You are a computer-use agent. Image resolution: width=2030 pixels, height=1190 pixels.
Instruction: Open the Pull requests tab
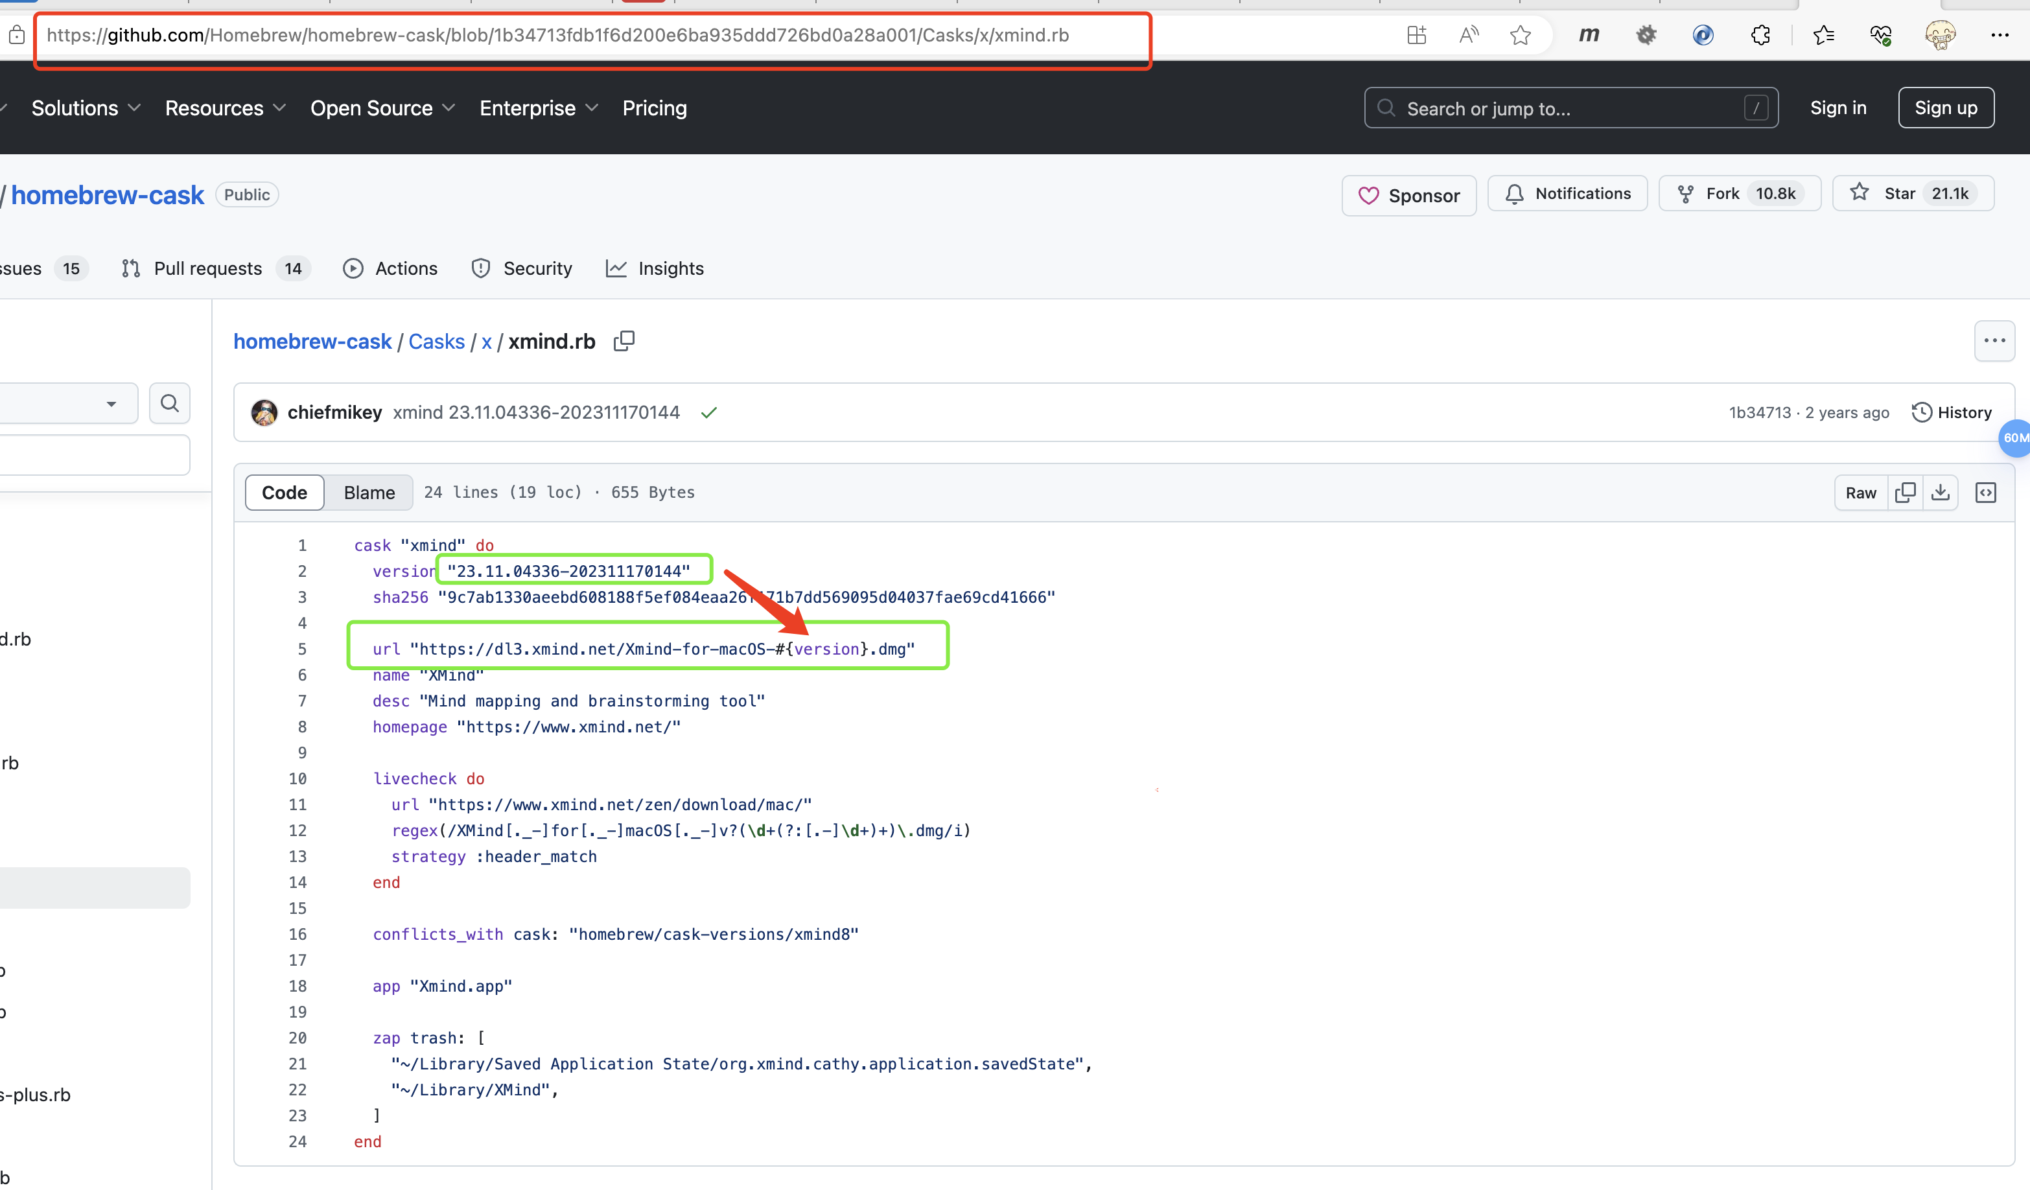pyautogui.click(x=208, y=268)
